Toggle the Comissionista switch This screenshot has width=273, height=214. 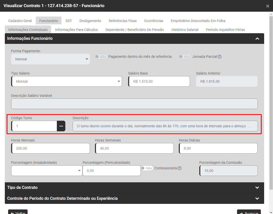pos(147,168)
